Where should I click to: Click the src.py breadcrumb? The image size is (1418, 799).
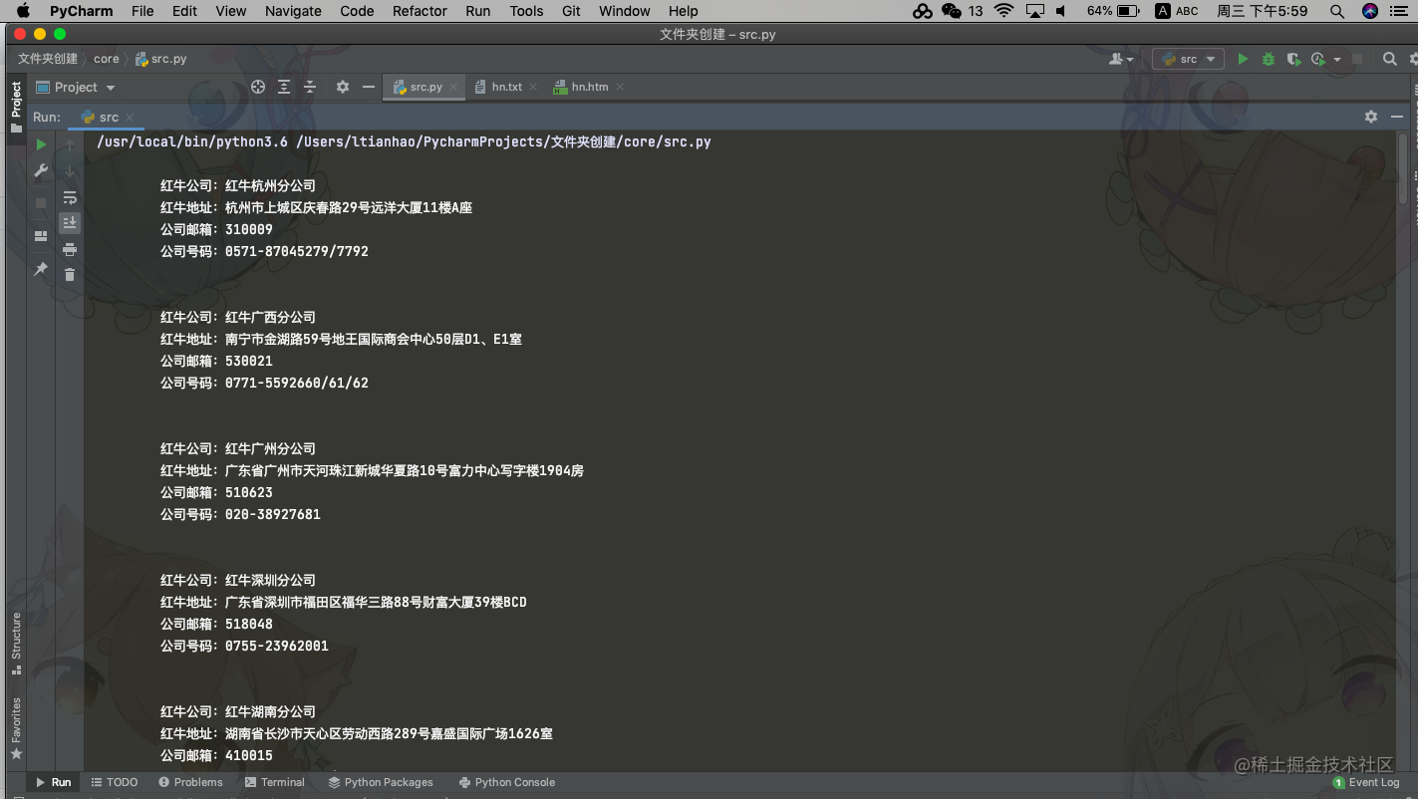pos(161,59)
